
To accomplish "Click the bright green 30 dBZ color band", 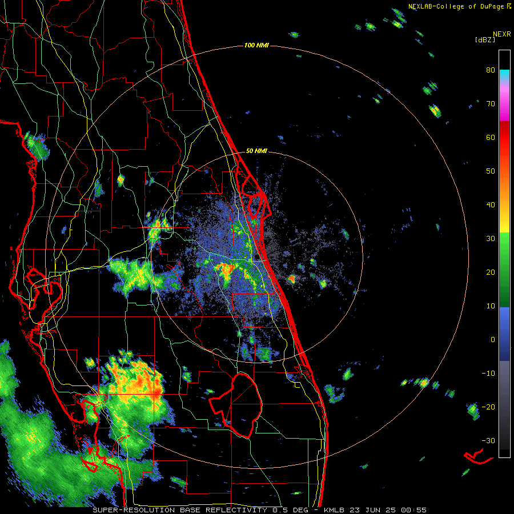I will [x=504, y=239].
